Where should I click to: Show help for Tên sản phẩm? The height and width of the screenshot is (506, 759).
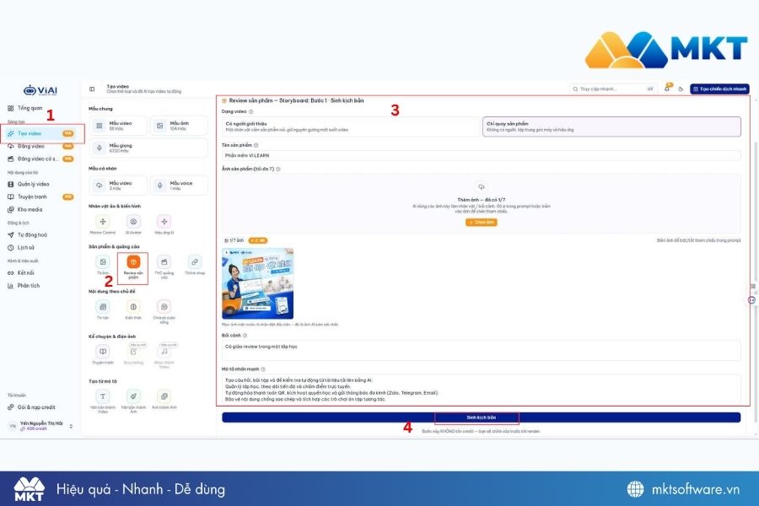(256, 145)
